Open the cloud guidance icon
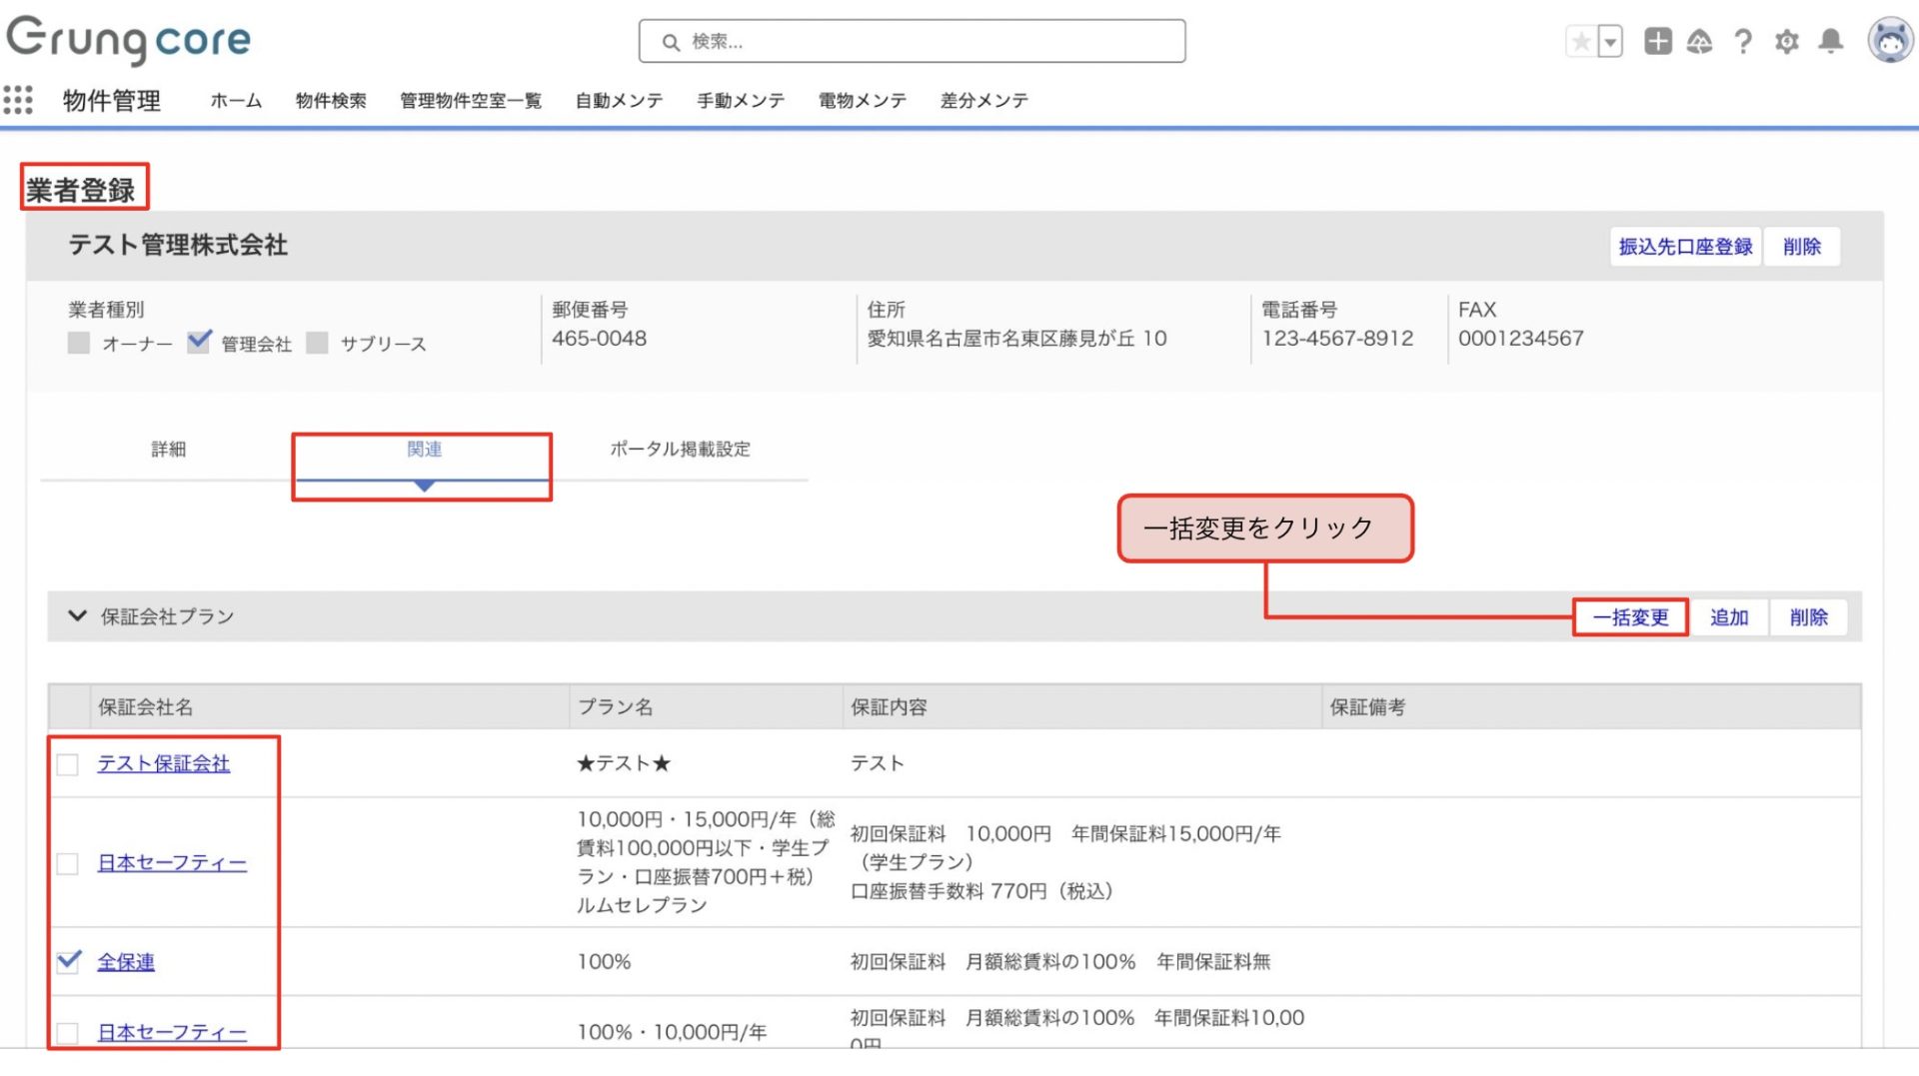The width and height of the screenshot is (1919, 1076). 1699,42
